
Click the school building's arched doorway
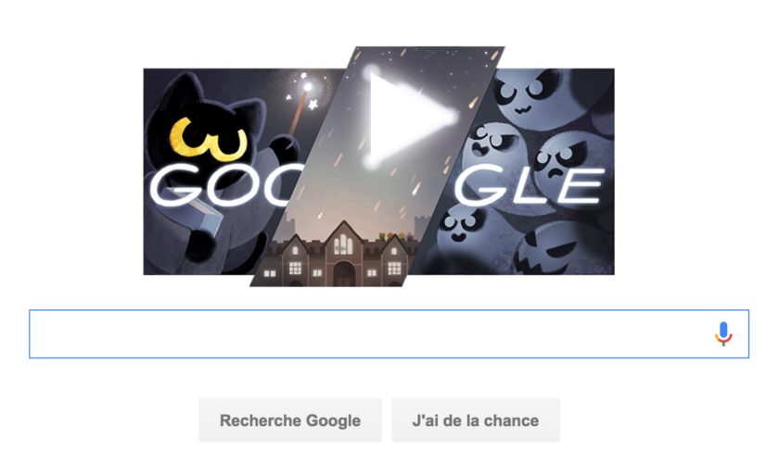(x=344, y=273)
